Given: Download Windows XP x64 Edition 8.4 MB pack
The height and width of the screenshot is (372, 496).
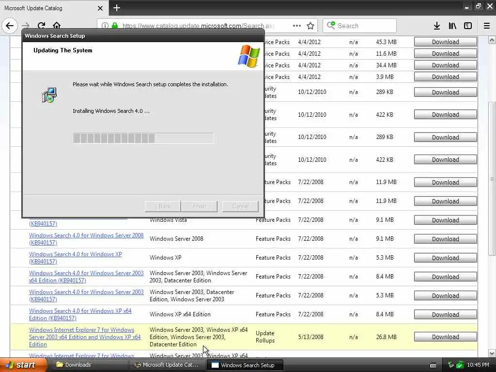Looking at the screenshot, I should pos(446,314).
